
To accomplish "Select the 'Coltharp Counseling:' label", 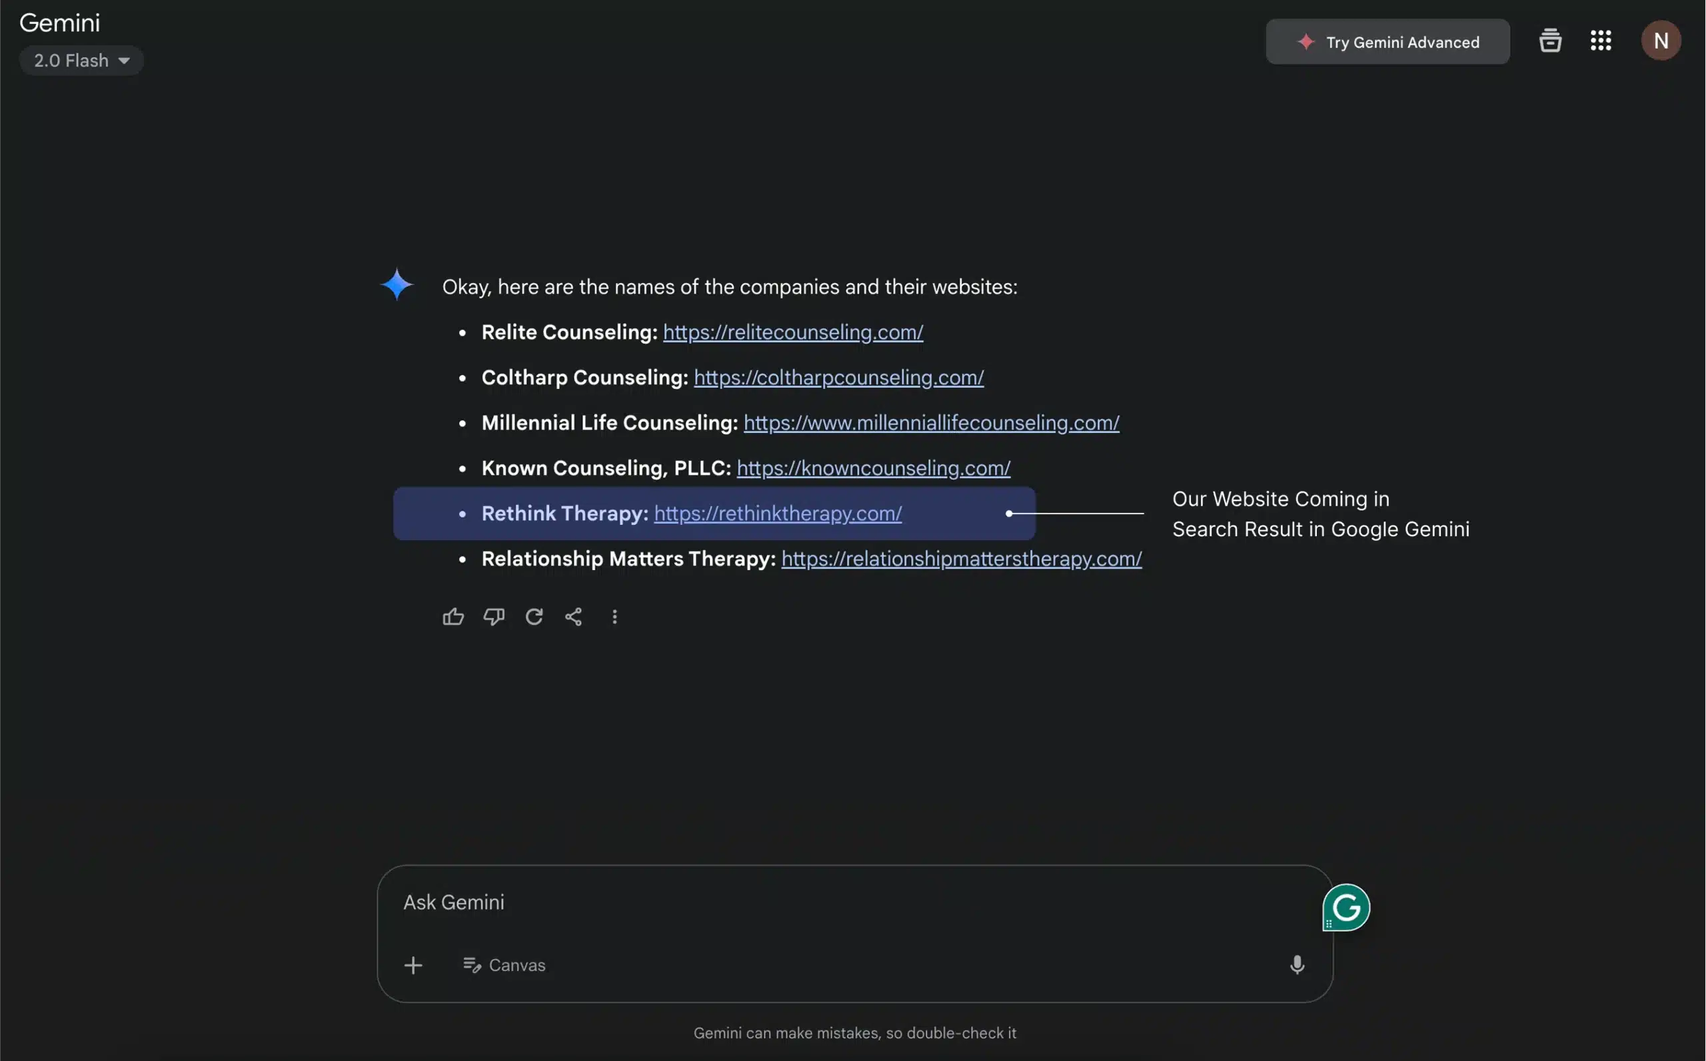I will (x=585, y=378).
